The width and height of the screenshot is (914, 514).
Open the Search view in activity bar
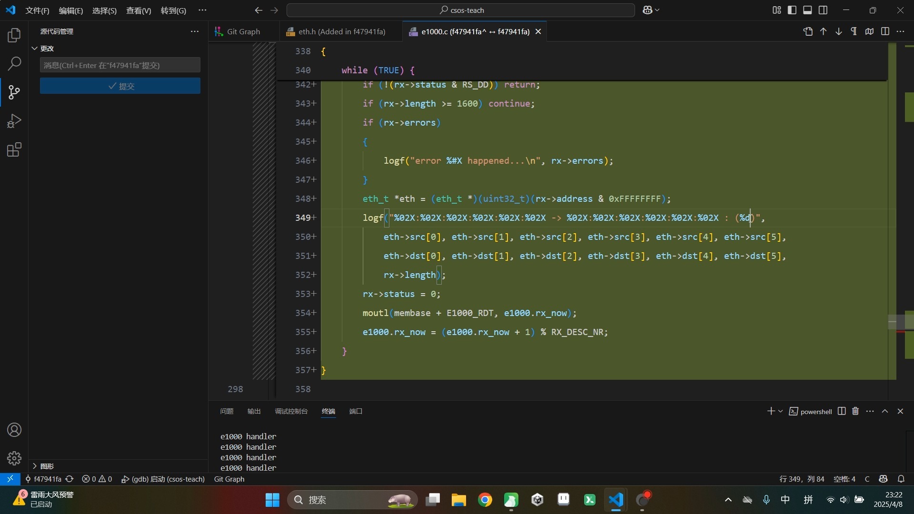click(x=14, y=63)
